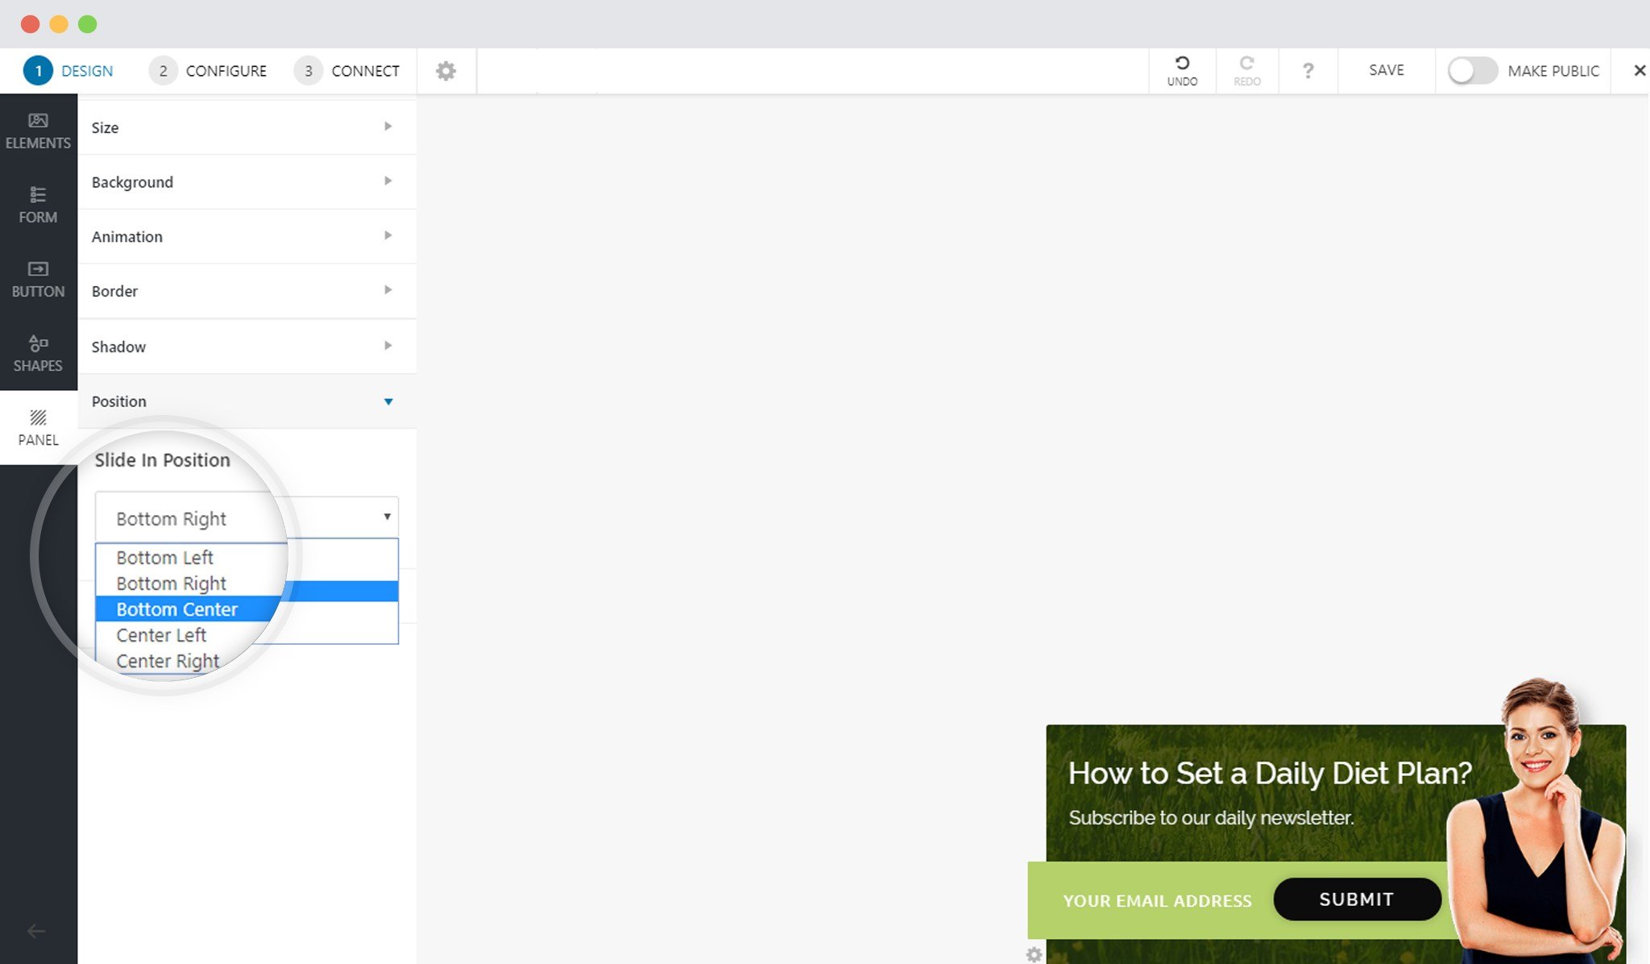Click the Save button
1650x964 pixels.
pyautogui.click(x=1386, y=71)
